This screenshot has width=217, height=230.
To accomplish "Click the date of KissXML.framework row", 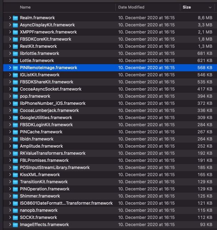I will click(x=146, y=175).
